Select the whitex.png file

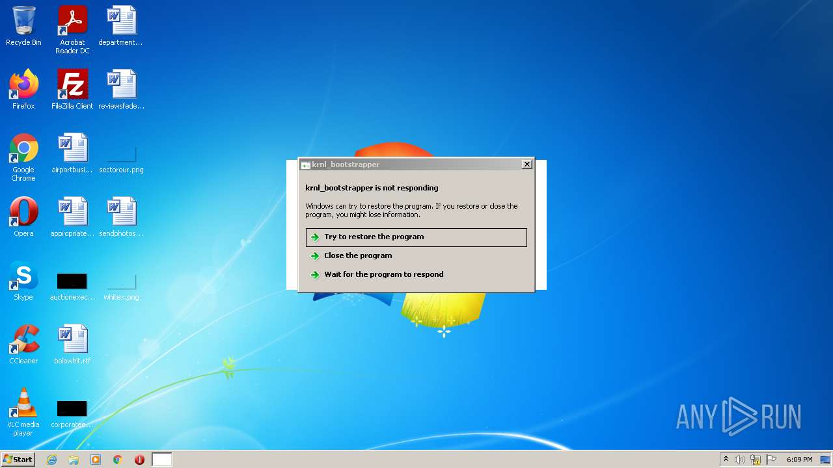[121, 287]
